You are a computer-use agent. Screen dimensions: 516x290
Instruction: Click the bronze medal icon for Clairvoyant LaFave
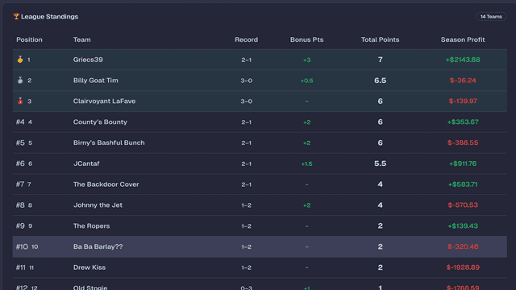coord(20,101)
